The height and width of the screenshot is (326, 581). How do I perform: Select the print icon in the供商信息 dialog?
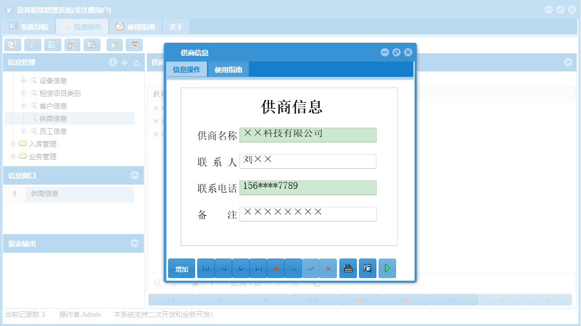pos(348,268)
